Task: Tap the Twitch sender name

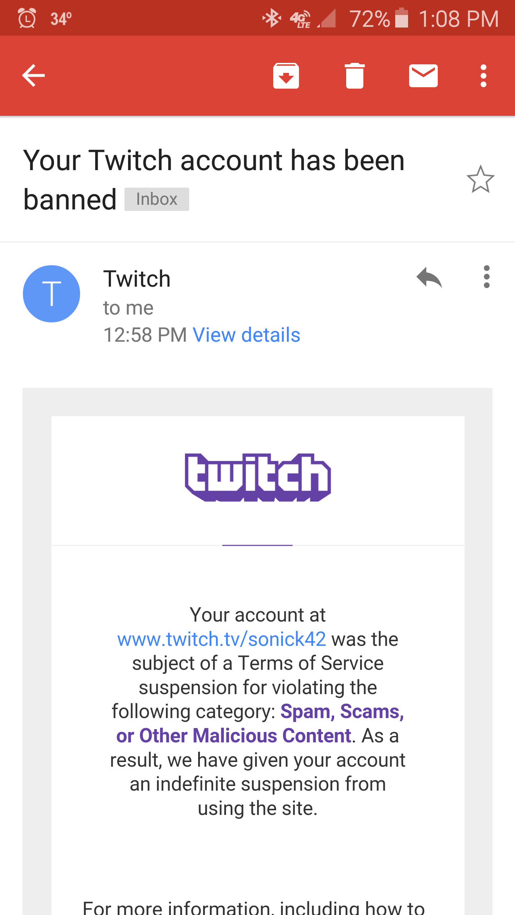Action: pyautogui.click(x=137, y=278)
